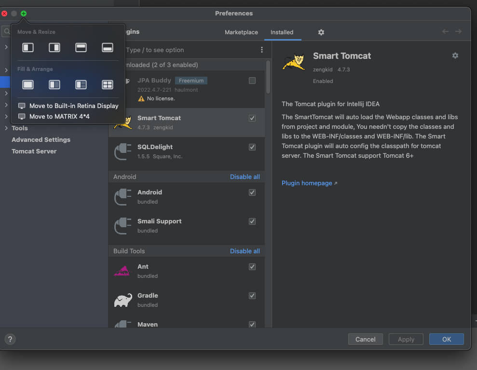Choose the four quarters arrangement icon
This screenshot has width=477, height=370.
tap(107, 84)
